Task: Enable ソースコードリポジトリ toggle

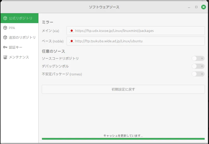Action: click(x=198, y=58)
